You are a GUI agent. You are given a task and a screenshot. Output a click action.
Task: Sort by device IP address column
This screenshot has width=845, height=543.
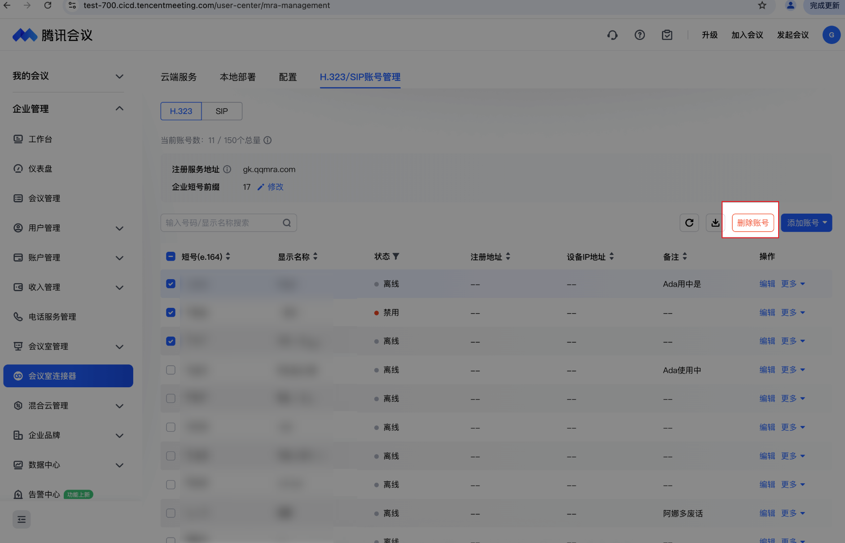pos(612,256)
